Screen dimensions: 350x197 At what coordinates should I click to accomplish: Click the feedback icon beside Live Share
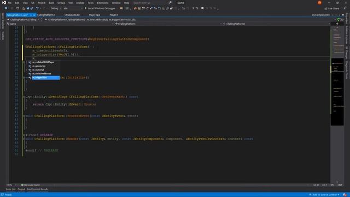[345, 8]
